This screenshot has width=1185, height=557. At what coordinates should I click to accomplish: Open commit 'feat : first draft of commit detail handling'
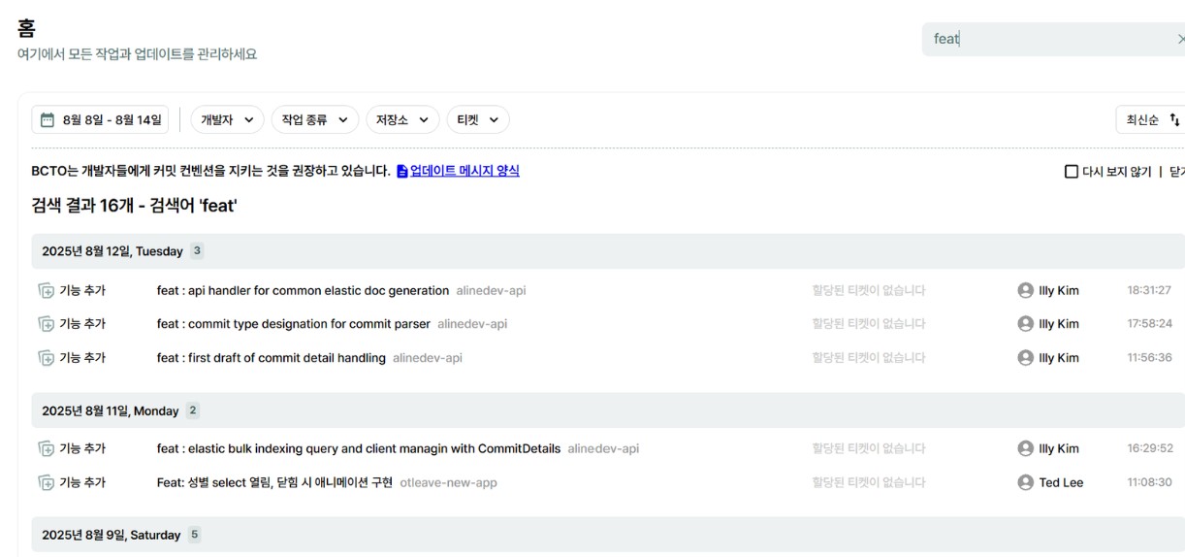click(x=271, y=358)
